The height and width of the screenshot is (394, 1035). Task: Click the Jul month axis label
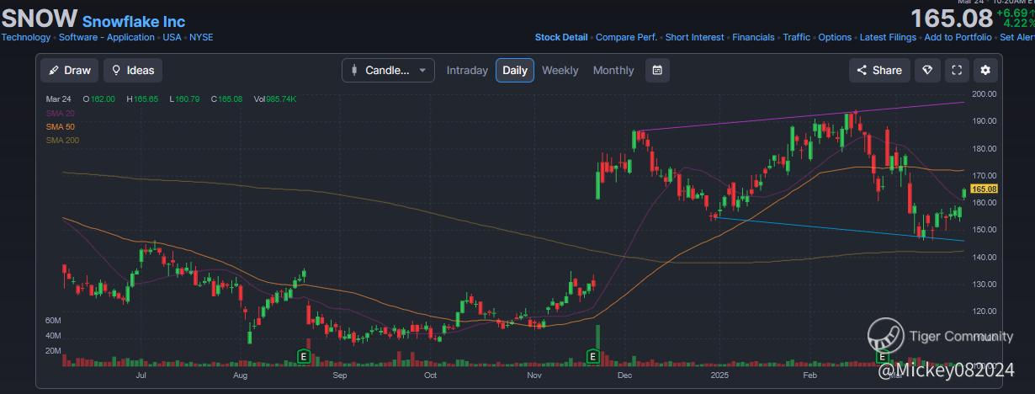pos(140,374)
